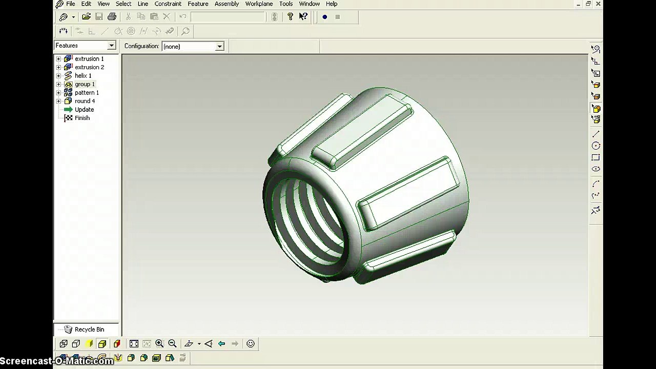The height and width of the screenshot is (369, 656).
Task: Pick the Ellipse drawing tool
Action: pyautogui.click(x=596, y=169)
